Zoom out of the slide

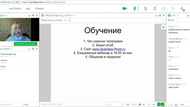(x=136, y=104)
